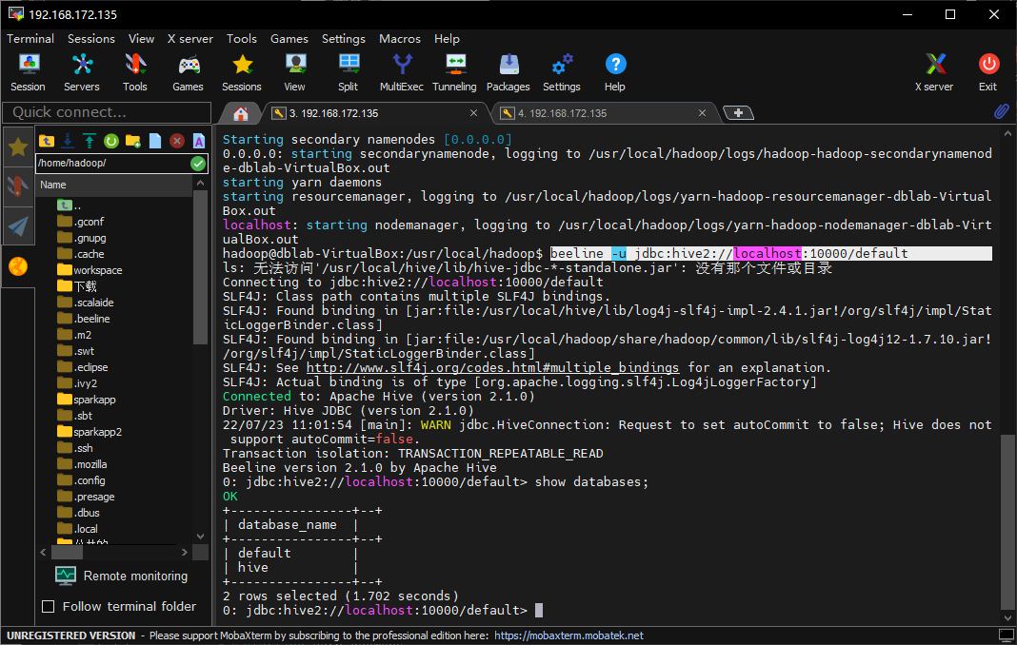Open the Terminal menu
Viewport: 1017px width, 645px height.
click(30, 39)
